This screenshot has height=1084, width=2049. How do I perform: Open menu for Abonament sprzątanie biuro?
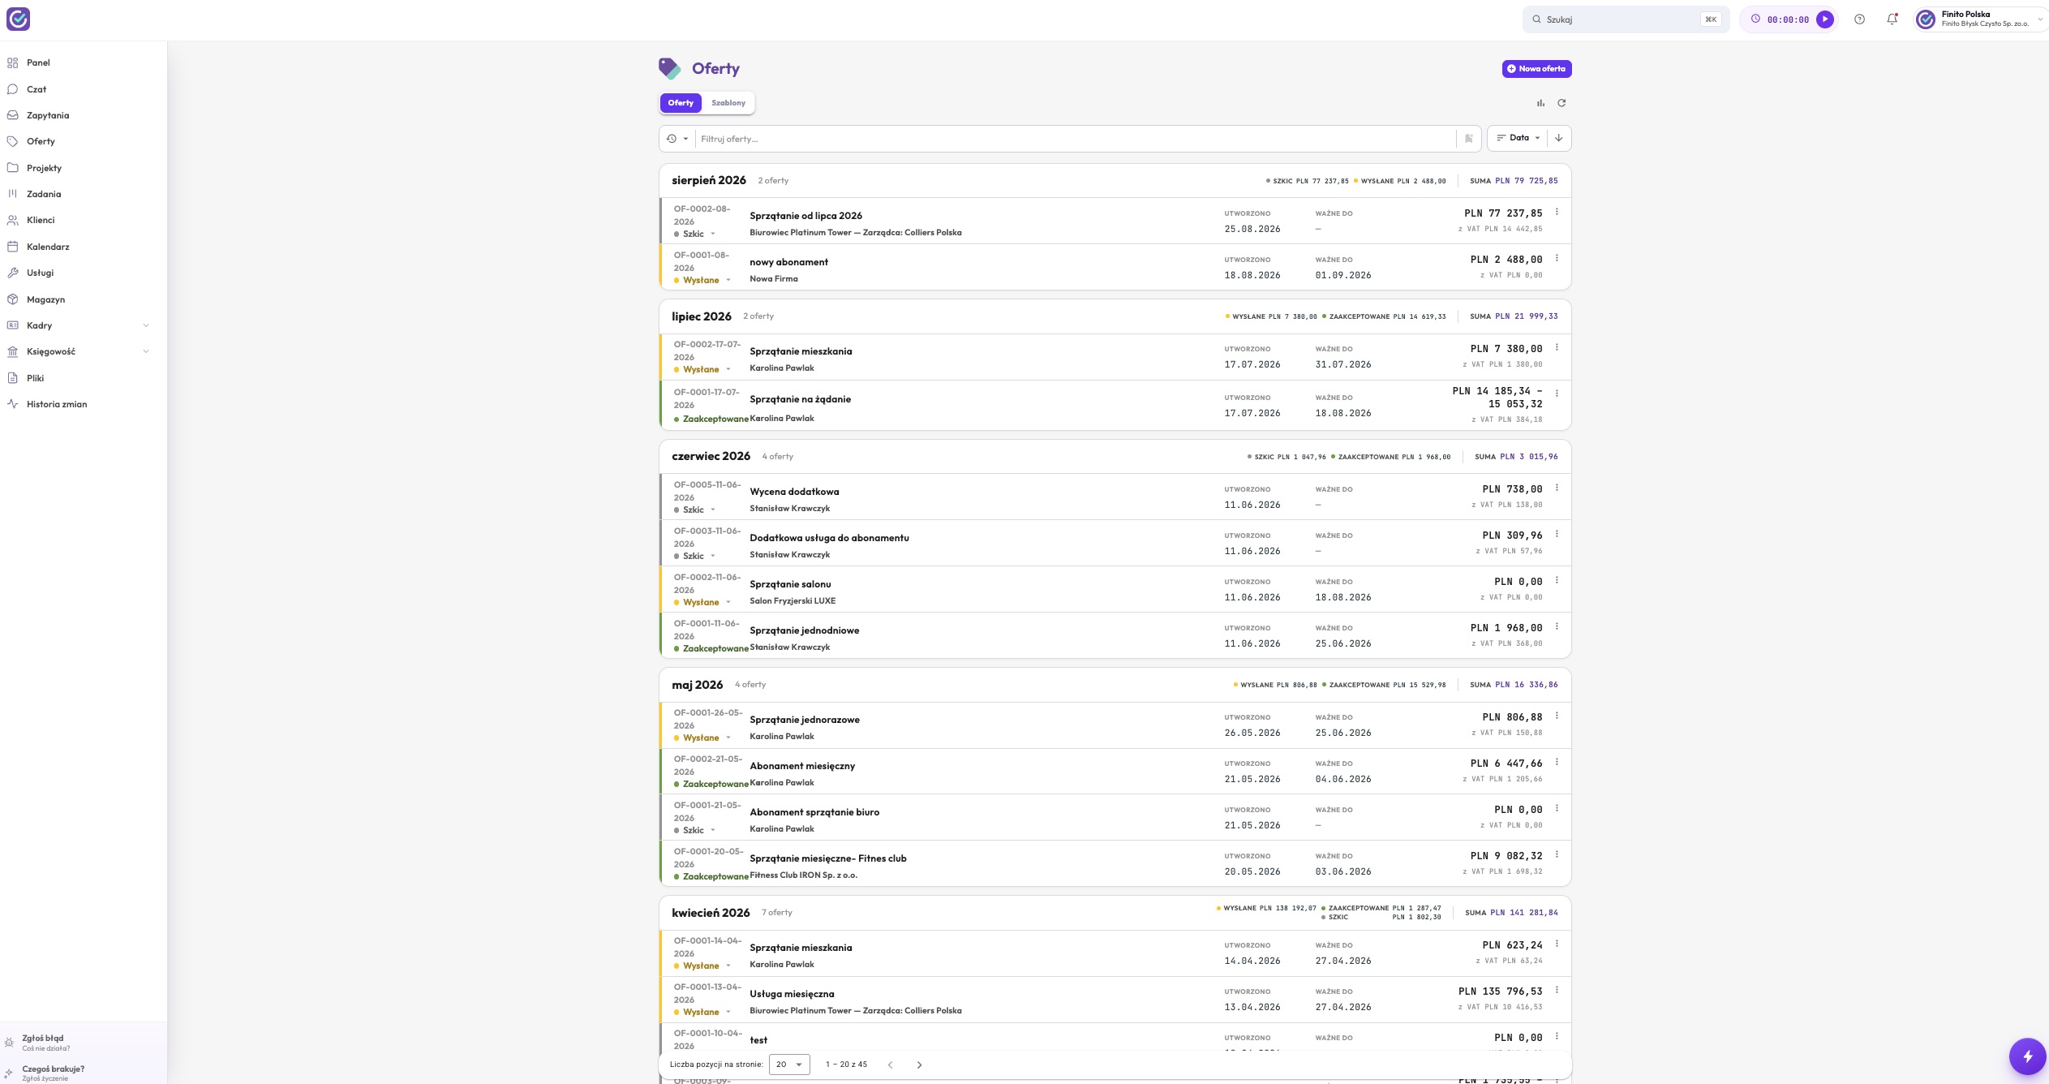pos(1557,809)
